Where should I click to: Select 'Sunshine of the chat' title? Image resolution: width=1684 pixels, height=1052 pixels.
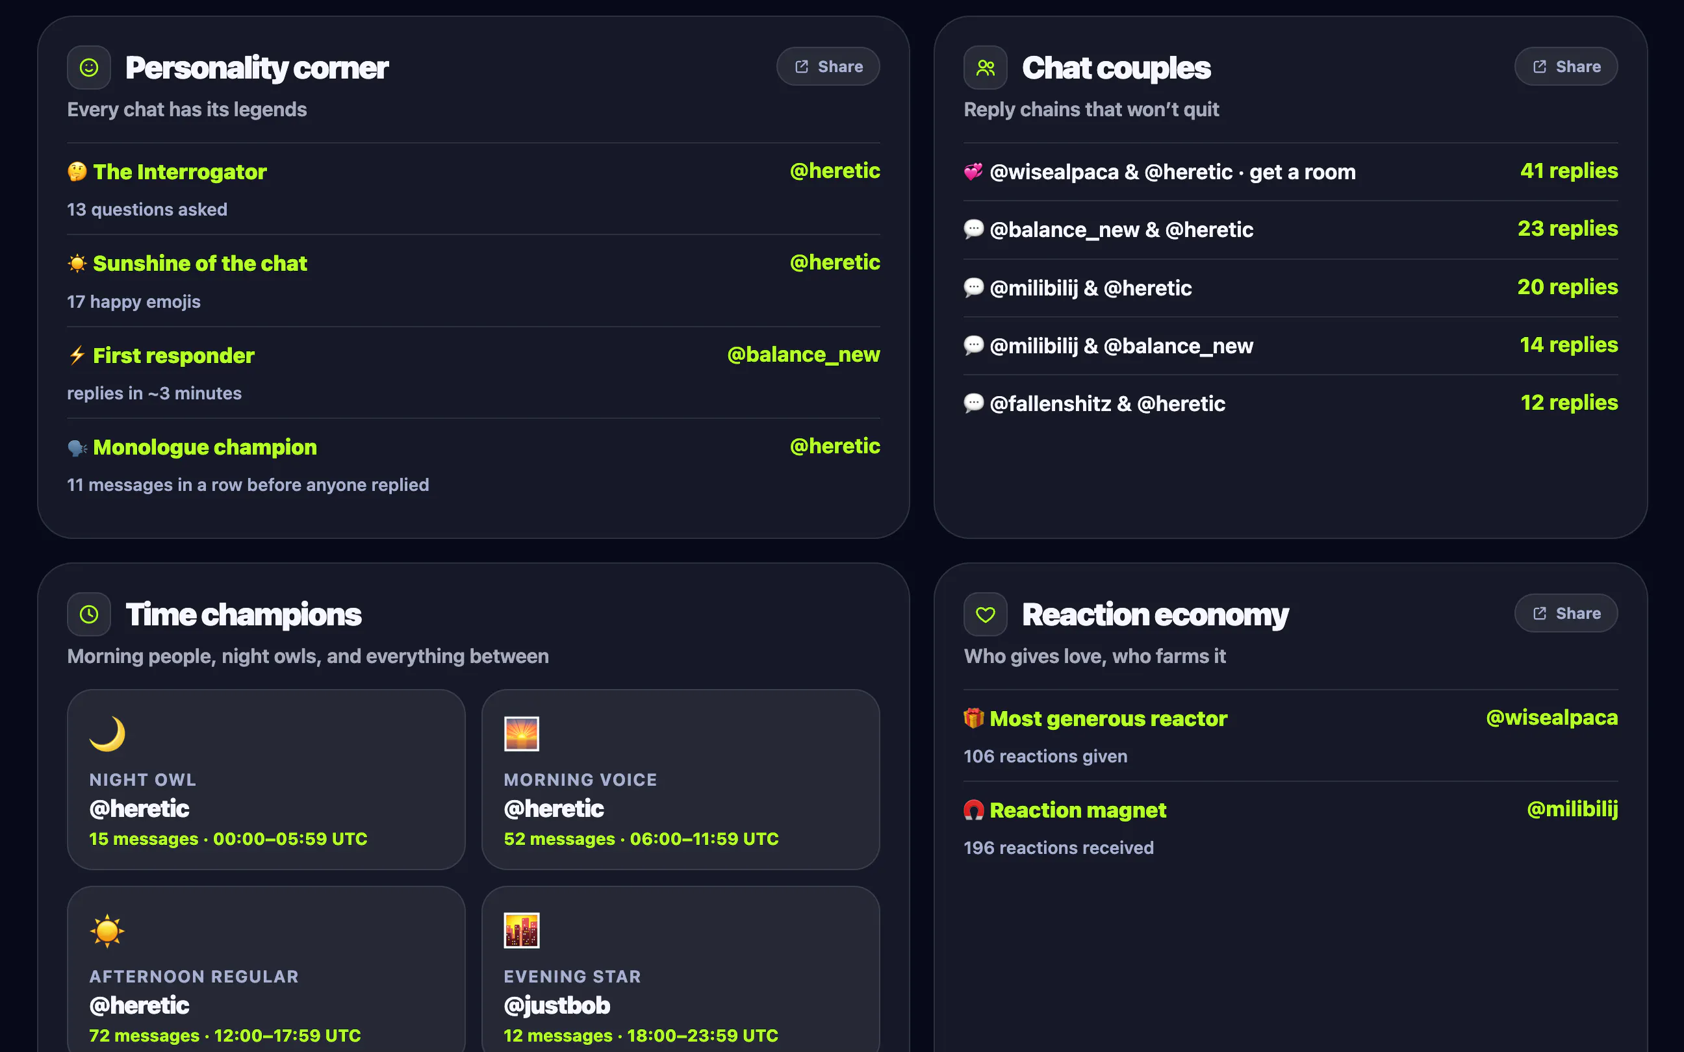[x=199, y=264]
